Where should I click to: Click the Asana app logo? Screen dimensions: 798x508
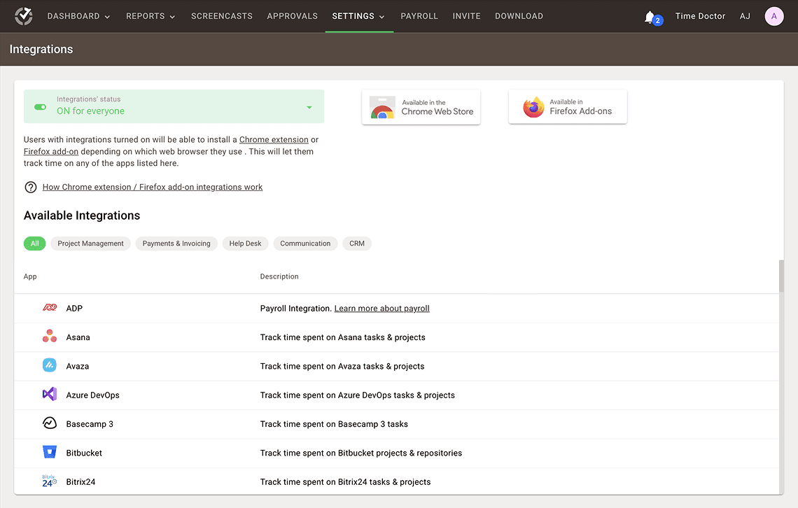[x=50, y=336]
